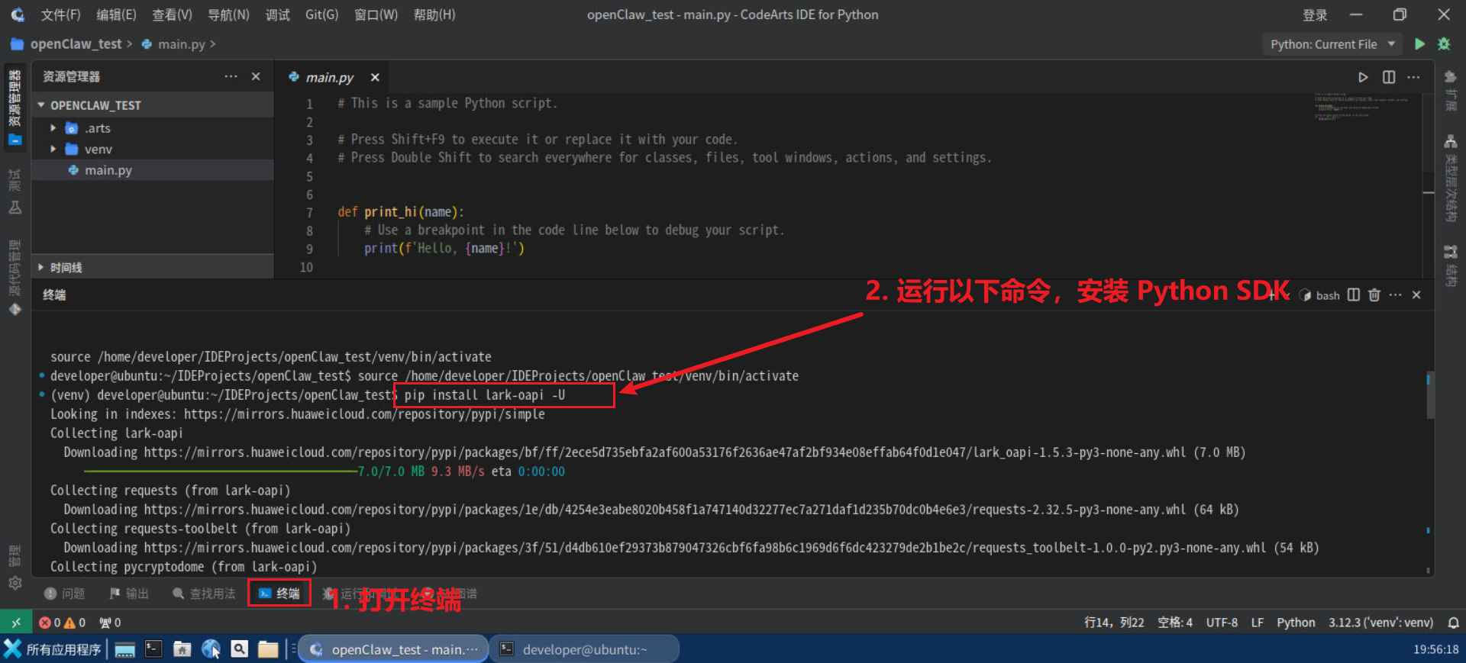This screenshot has height=663, width=1466.
Task: Switch to the 问题 problems tab
Action: (x=65, y=594)
